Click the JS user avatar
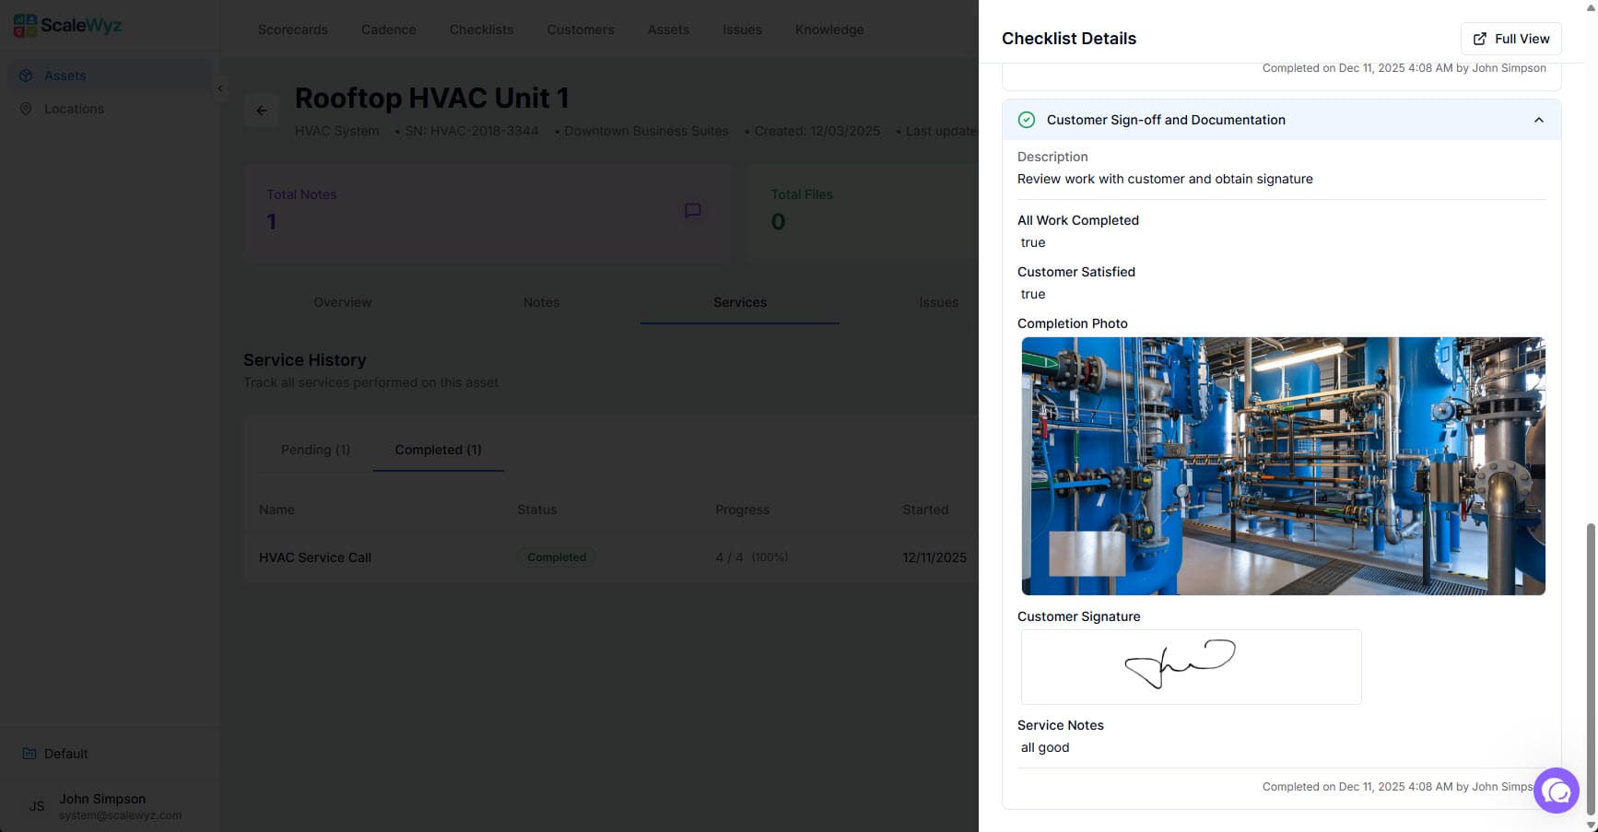 pos(37,806)
